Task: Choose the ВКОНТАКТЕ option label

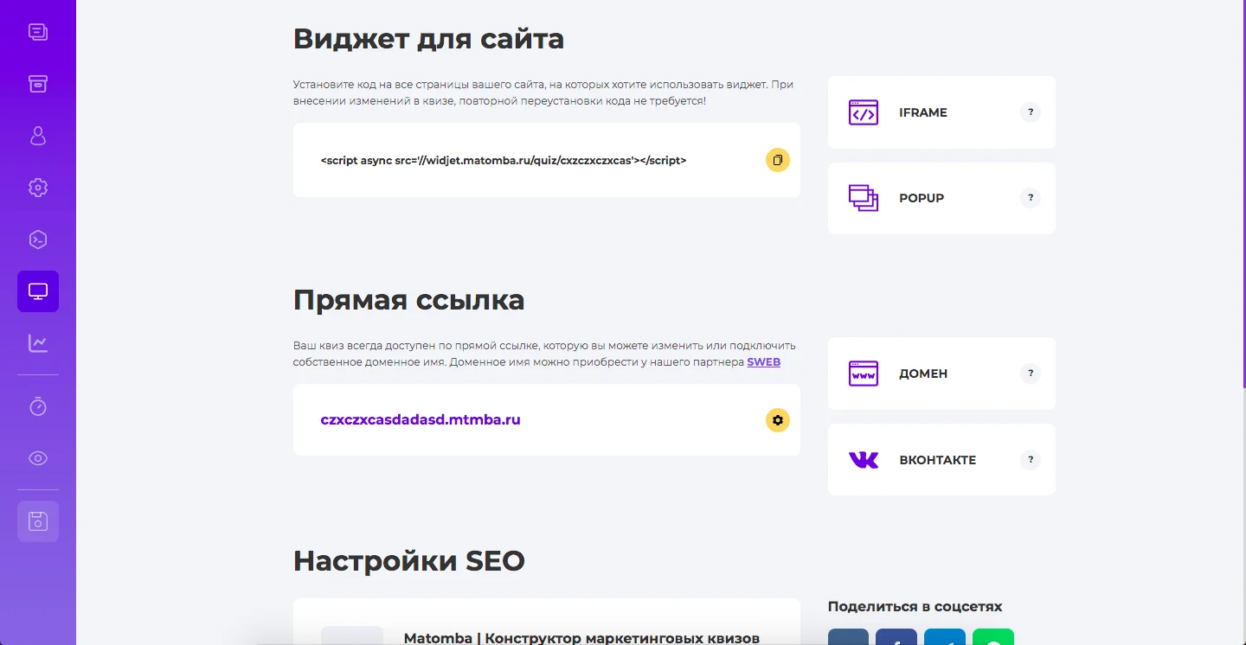Action: [938, 460]
